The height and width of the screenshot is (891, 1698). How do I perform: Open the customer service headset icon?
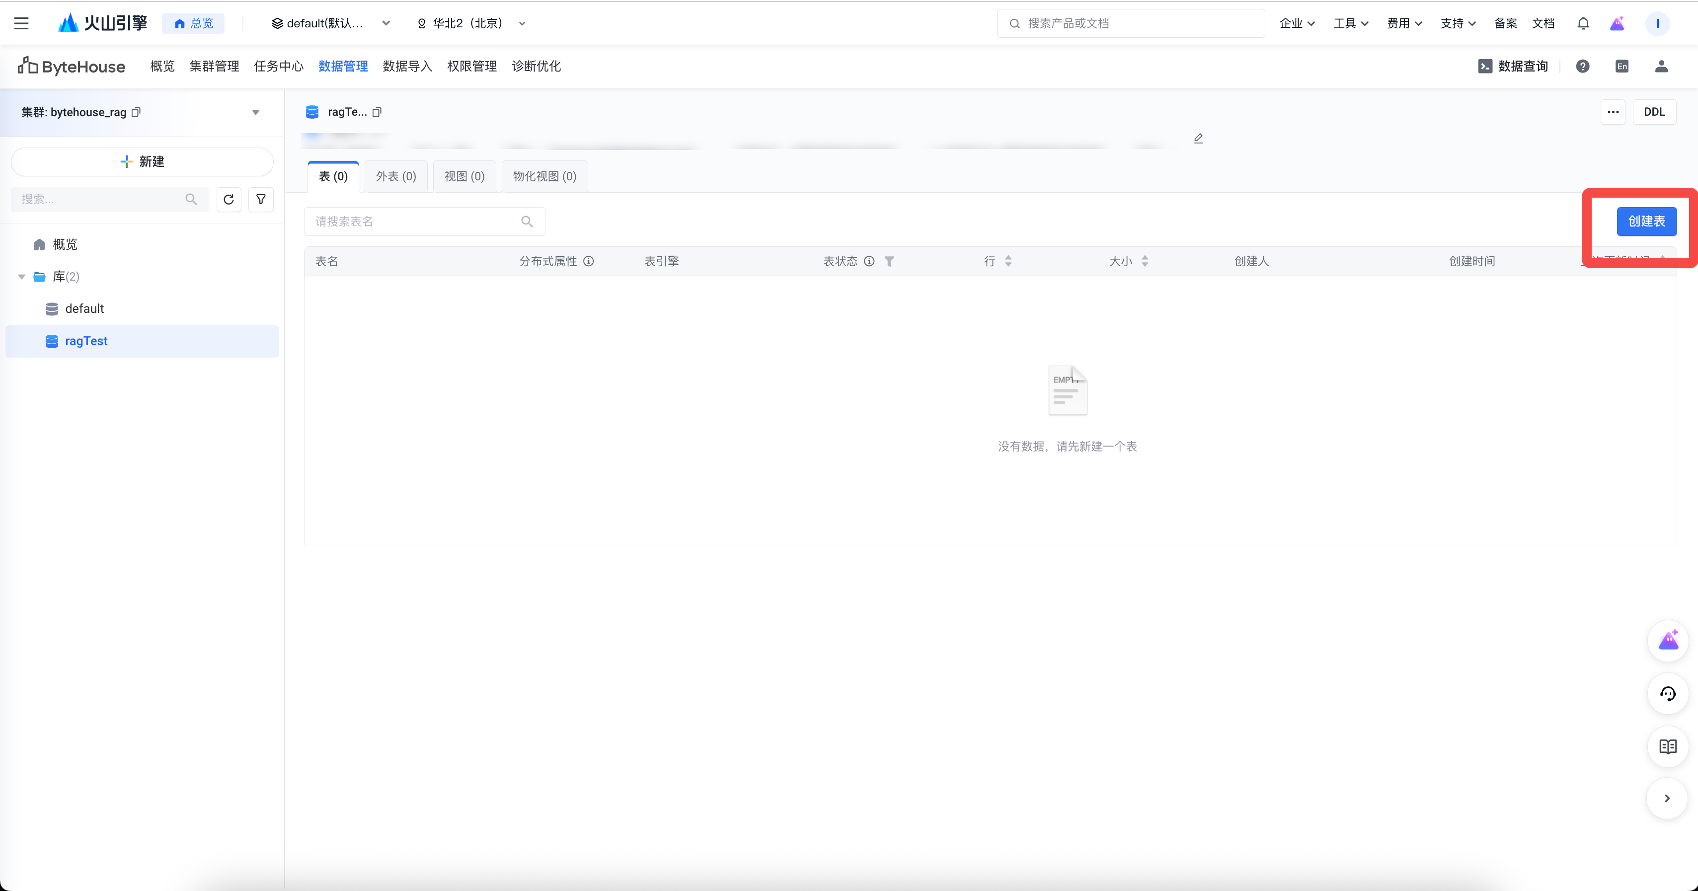1667,693
